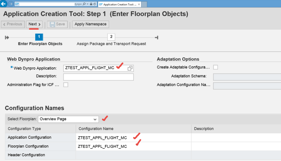
Task: Open value help icon for Web Dynpro Application
Action: (x=130, y=68)
